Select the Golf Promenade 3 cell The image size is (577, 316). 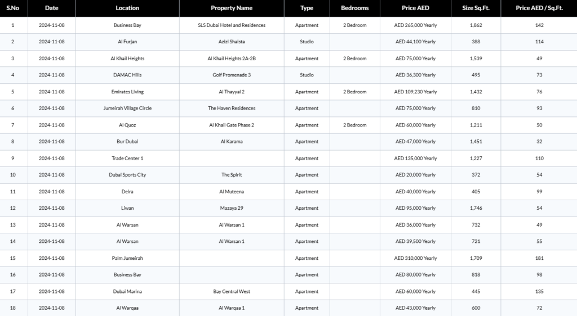(232, 75)
